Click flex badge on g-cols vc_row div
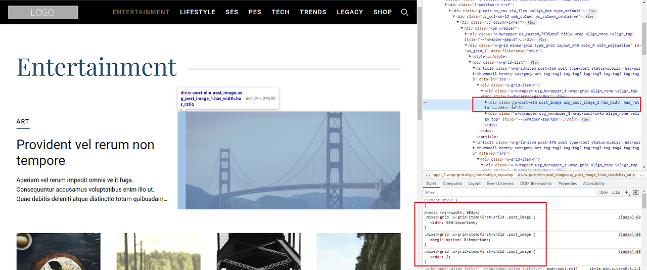This screenshot has height=270, width=647. click(592, 11)
